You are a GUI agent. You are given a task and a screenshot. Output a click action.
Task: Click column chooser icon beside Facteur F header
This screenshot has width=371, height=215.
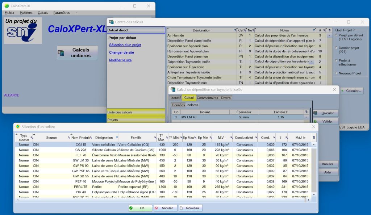click(x=307, y=112)
